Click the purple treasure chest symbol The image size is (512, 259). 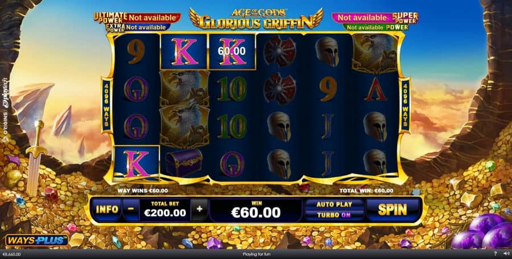coord(184,162)
